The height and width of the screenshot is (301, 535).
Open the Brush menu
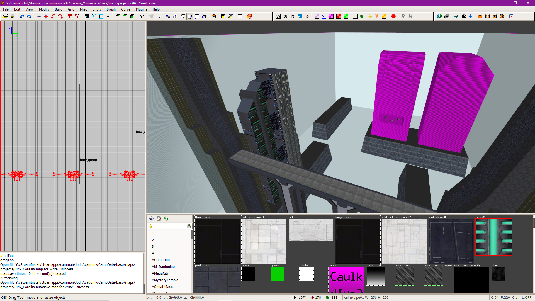[111, 9]
